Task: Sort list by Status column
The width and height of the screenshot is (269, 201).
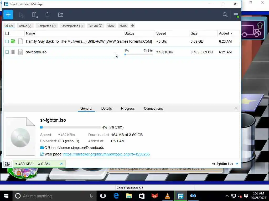Action: click(x=139, y=33)
